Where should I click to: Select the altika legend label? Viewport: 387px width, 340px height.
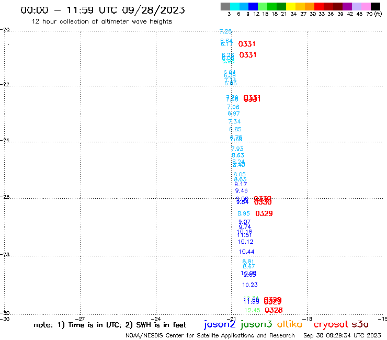(289, 324)
